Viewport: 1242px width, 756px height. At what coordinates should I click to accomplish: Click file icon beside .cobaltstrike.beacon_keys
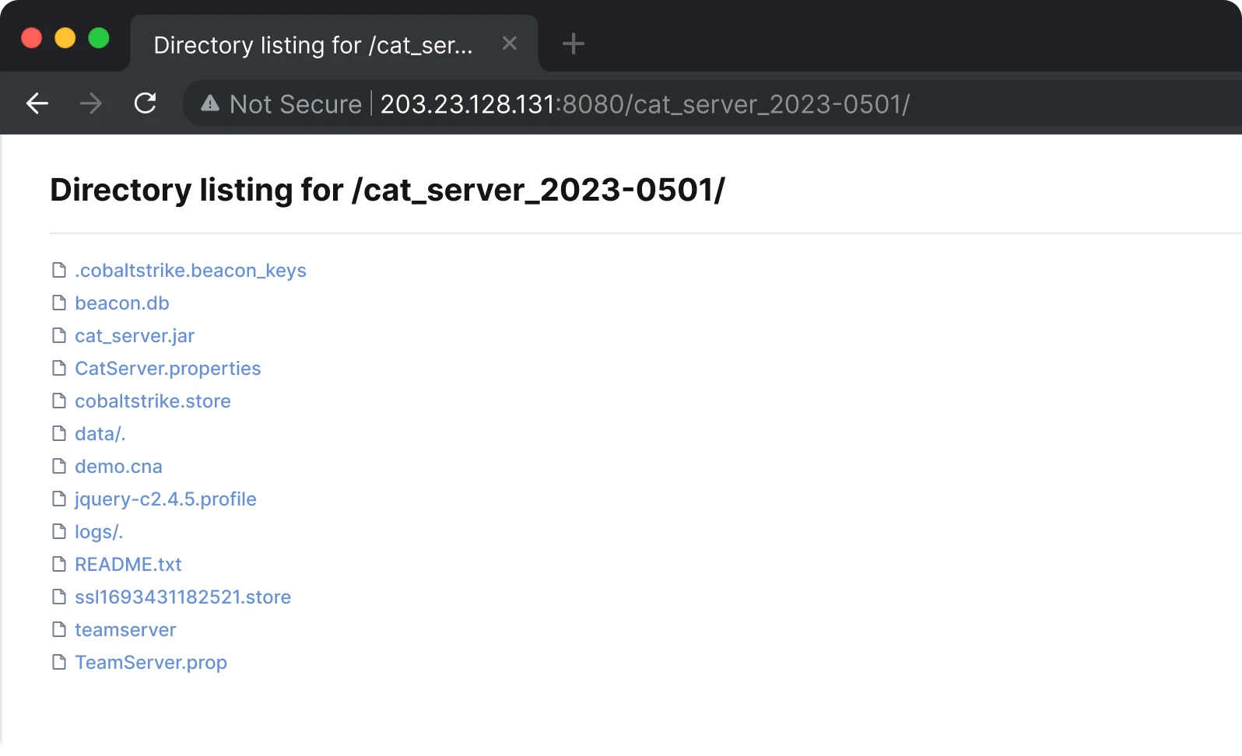coord(59,270)
